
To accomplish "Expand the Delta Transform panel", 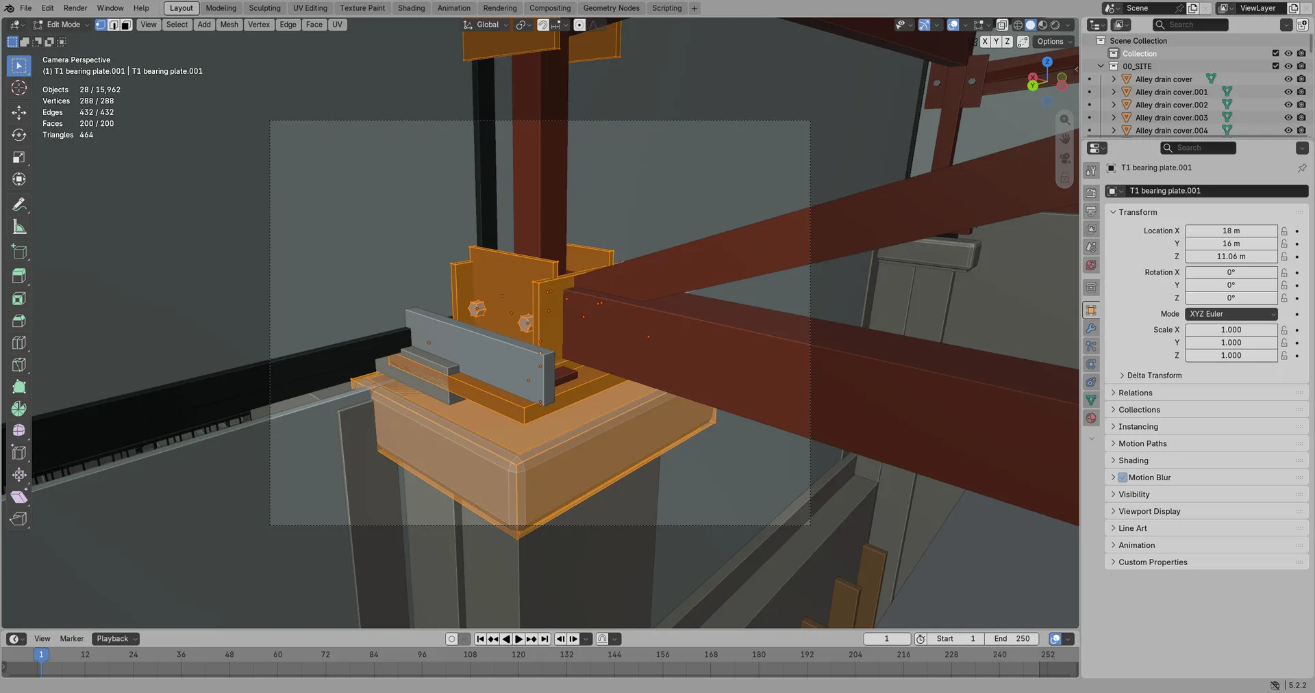I will click(x=1154, y=376).
